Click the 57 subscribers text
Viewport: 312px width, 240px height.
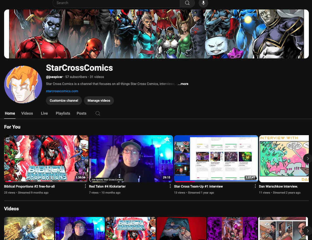pos(76,77)
